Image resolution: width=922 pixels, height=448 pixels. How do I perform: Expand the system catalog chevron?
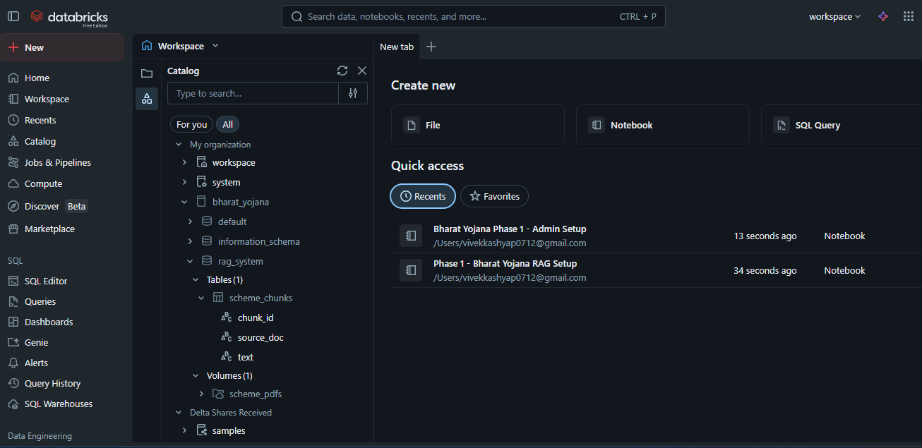pyautogui.click(x=184, y=182)
